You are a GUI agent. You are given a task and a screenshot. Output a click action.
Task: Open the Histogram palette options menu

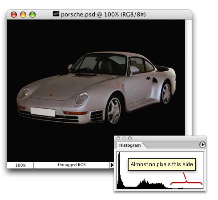[x=202, y=145]
